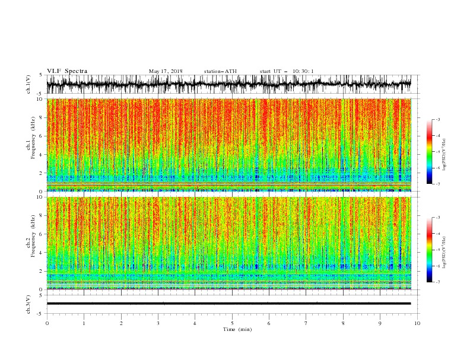
Task: Click the log(PSD) label beside ch.1 colorbar
Action: click(x=444, y=155)
